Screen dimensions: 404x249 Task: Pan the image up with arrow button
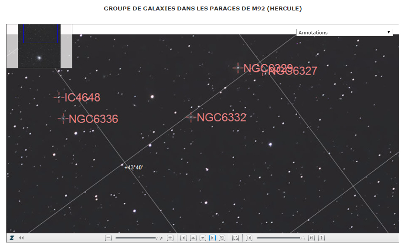193,238
